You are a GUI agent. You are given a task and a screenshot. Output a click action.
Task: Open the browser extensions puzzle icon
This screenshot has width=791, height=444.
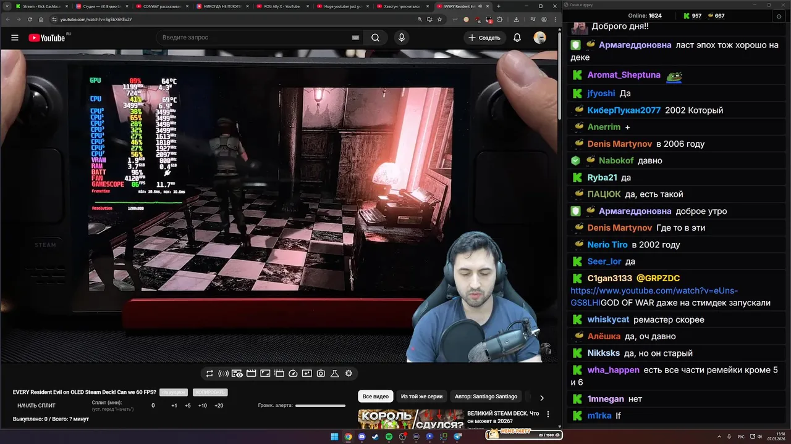tap(500, 19)
